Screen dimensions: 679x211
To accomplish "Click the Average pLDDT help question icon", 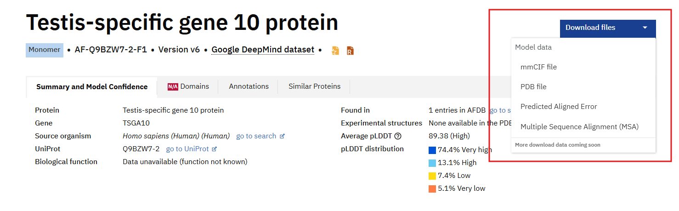I will 398,136.
